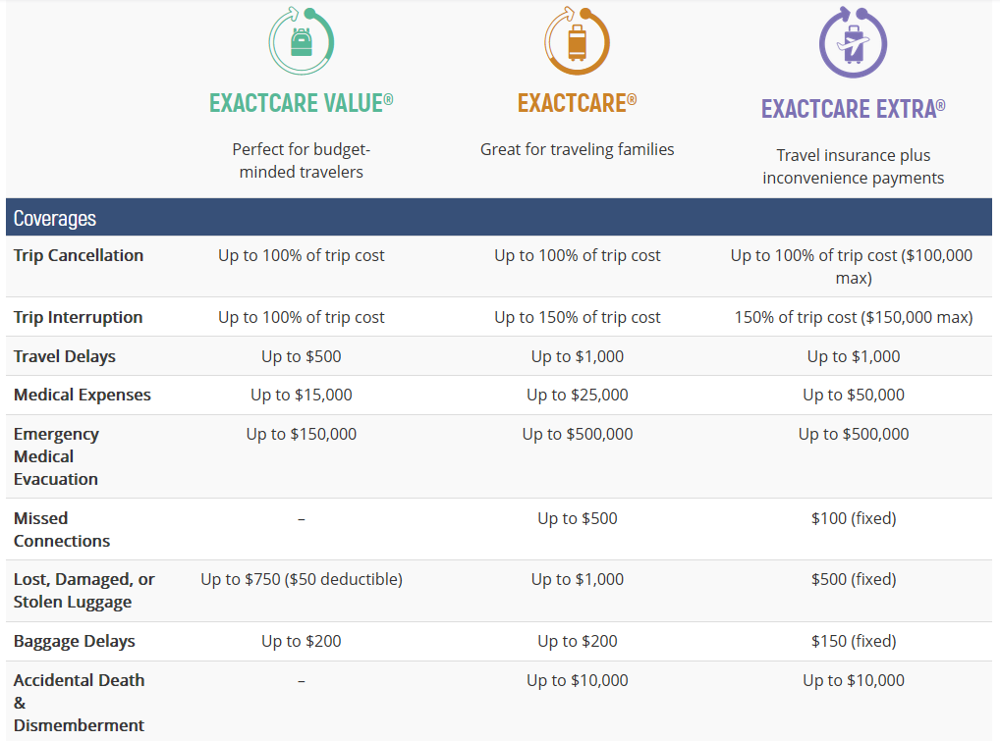Click Value plan Trip Cancellation 'Up to 100% of trip cost'
The width and height of the screenshot is (1000, 741).
click(x=301, y=255)
